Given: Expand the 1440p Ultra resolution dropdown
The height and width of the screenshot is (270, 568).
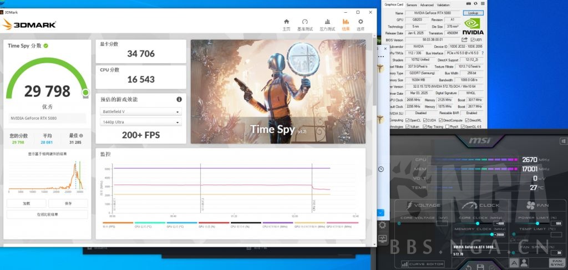Looking at the screenshot, I should pyautogui.click(x=141, y=122).
